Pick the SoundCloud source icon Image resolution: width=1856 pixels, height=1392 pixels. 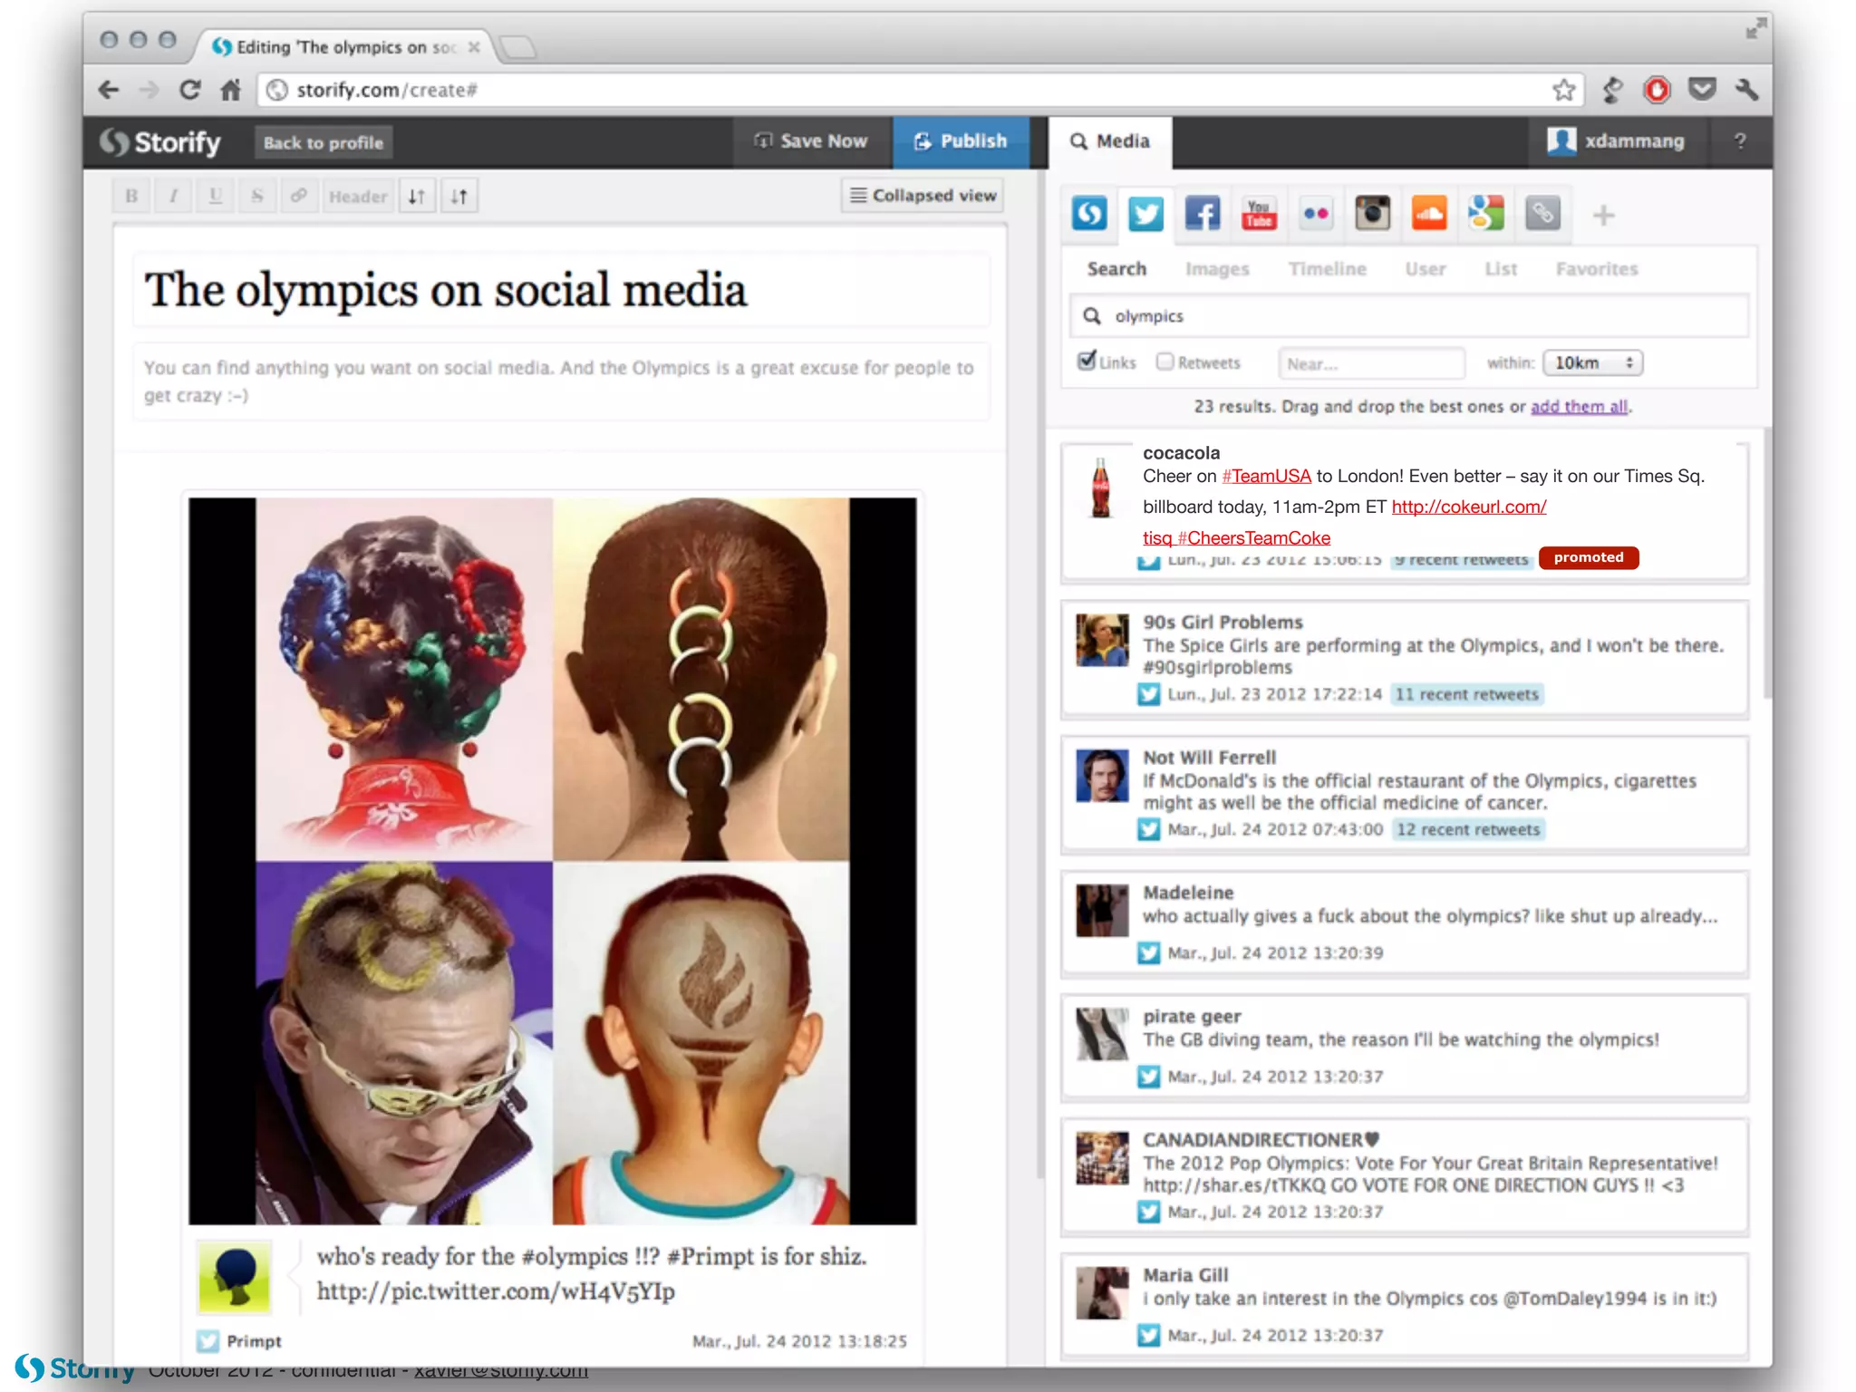1429,215
